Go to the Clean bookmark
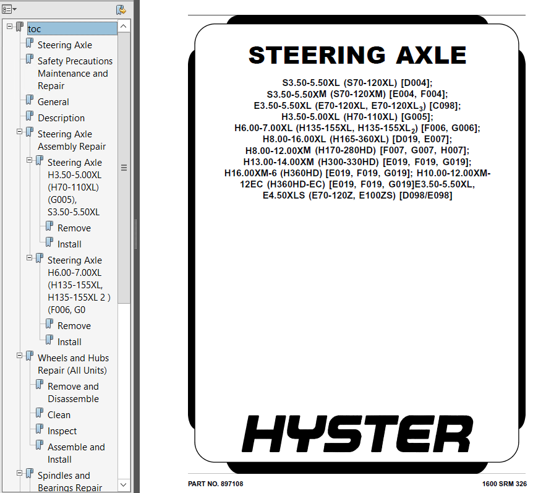The height and width of the screenshot is (493, 546). tap(59, 414)
